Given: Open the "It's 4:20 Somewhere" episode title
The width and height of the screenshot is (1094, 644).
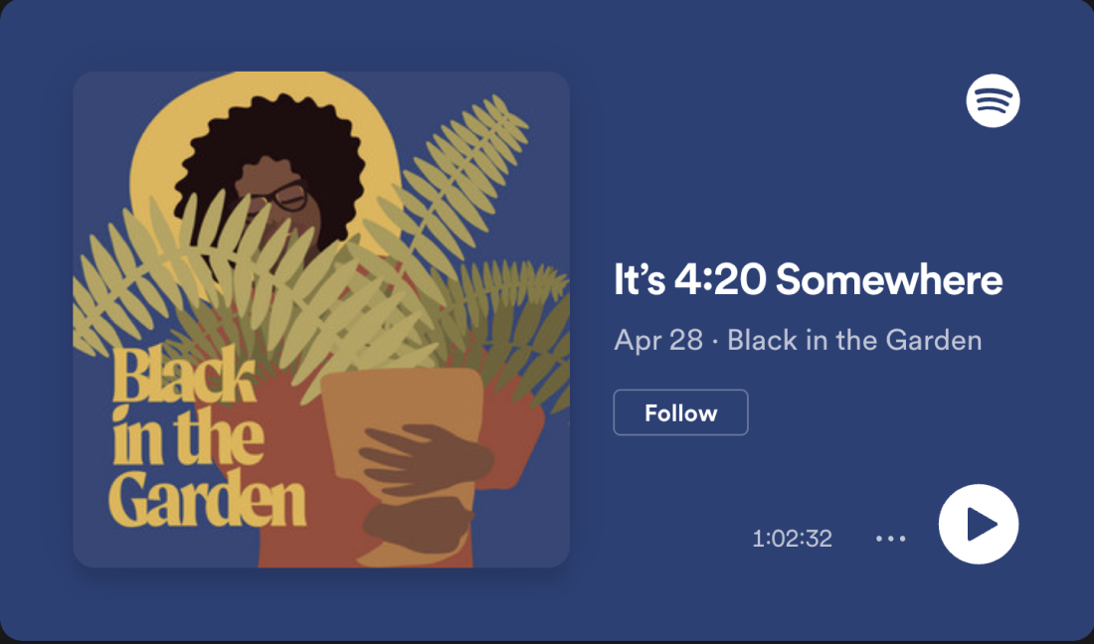Looking at the screenshot, I should click(808, 279).
